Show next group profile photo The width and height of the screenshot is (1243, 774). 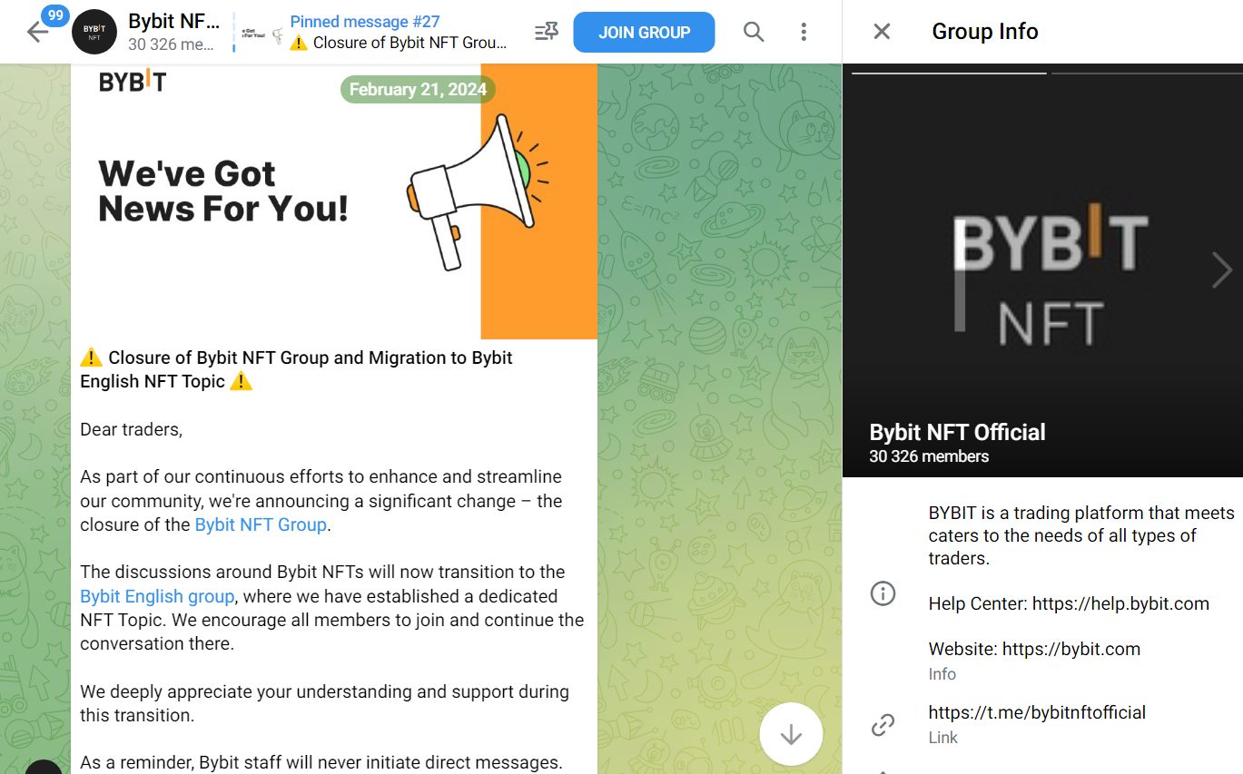pos(1221,270)
